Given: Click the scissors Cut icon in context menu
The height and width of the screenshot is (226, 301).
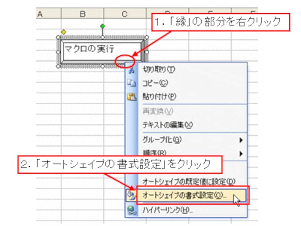Looking at the screenshot, I should coord(132,70).
